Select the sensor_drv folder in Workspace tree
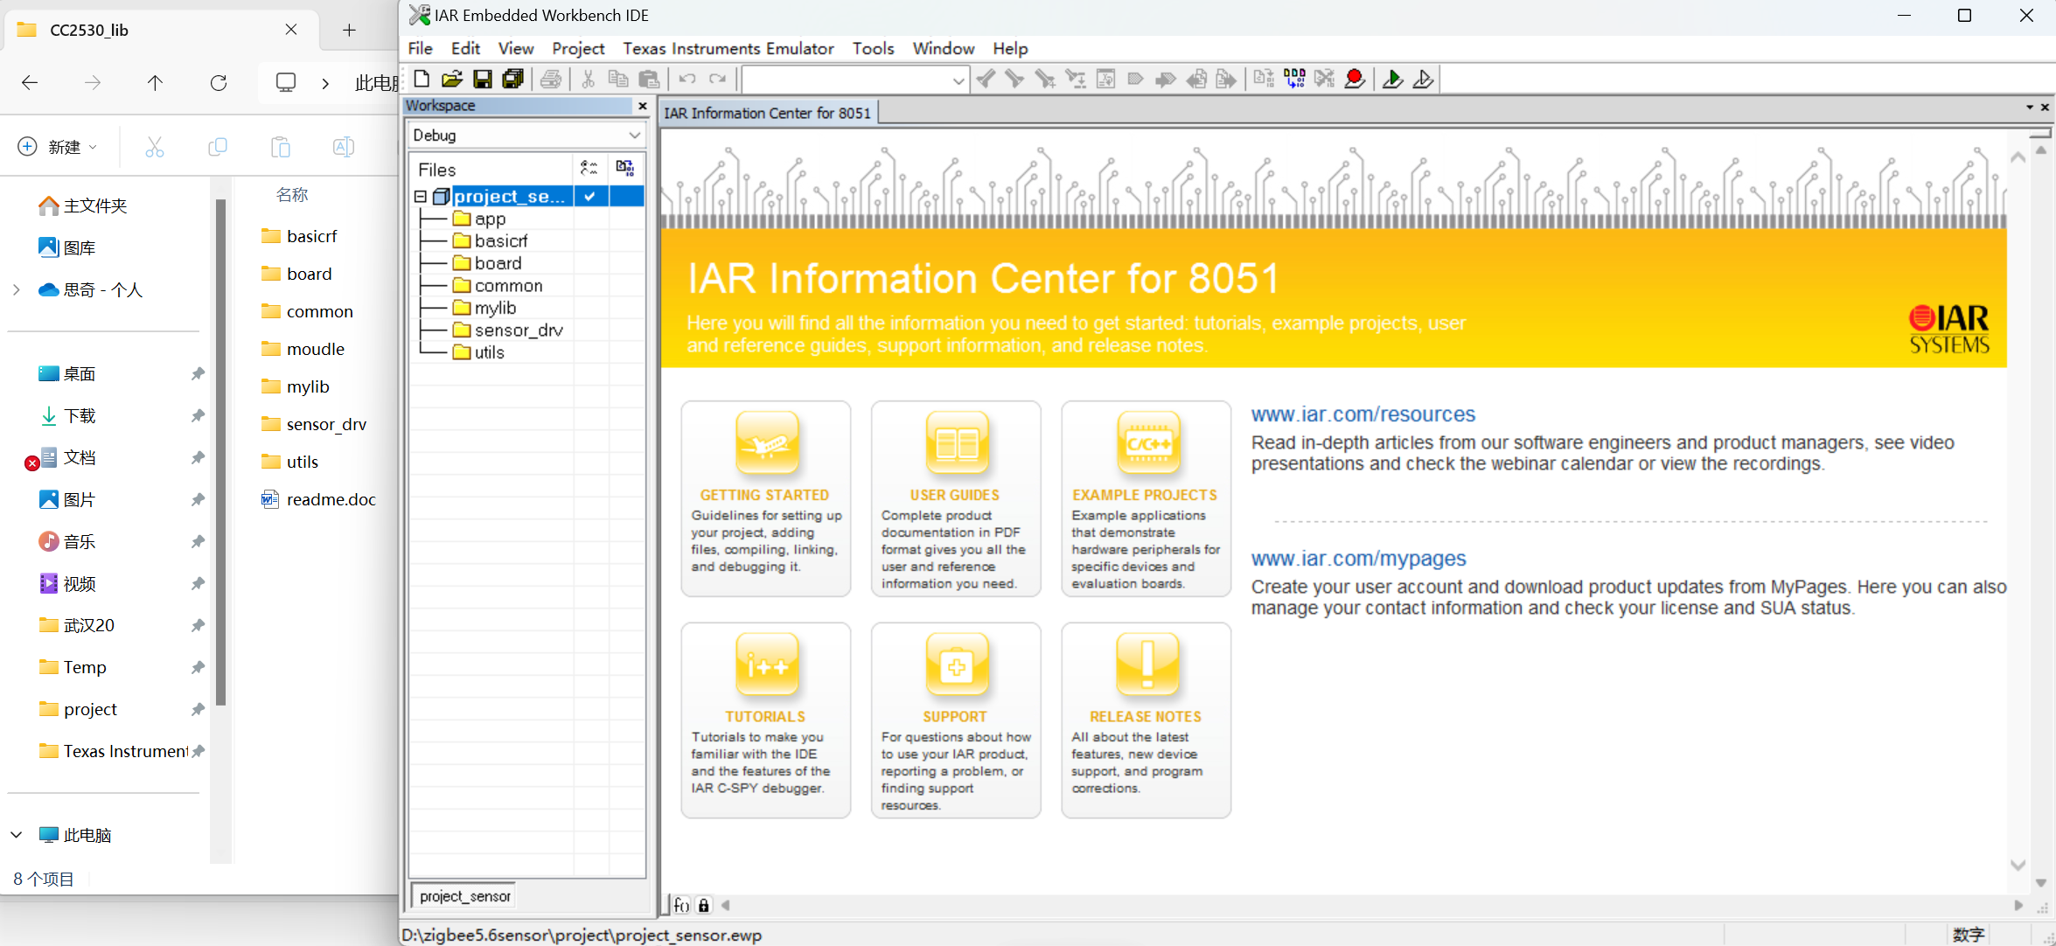The image size is (2056, 946). click(x=518, y=330)
